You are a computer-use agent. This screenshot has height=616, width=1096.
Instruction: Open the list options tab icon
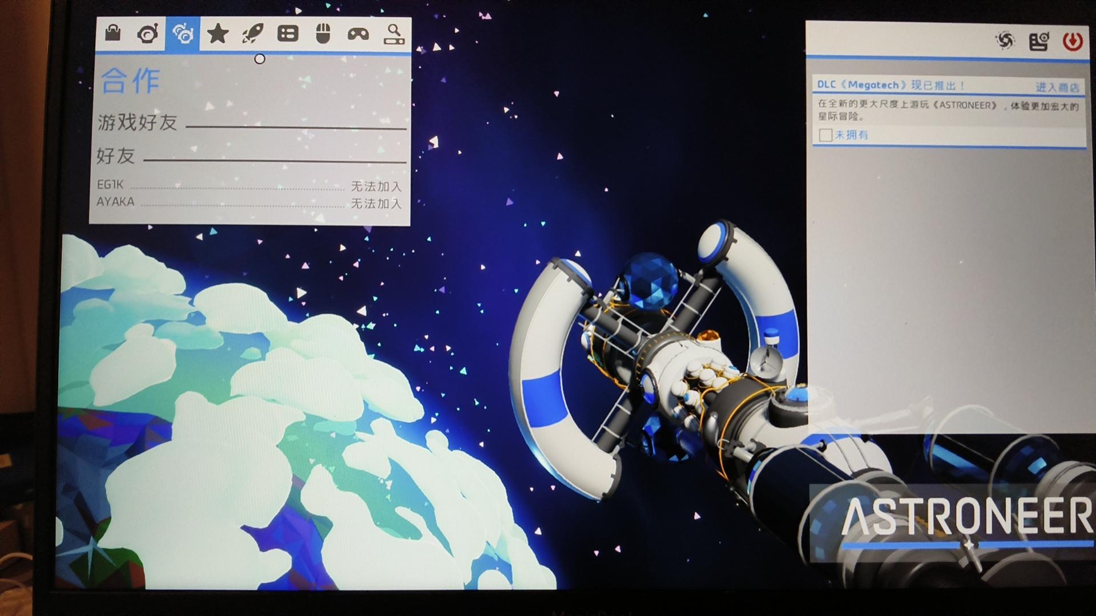(288, 34)
